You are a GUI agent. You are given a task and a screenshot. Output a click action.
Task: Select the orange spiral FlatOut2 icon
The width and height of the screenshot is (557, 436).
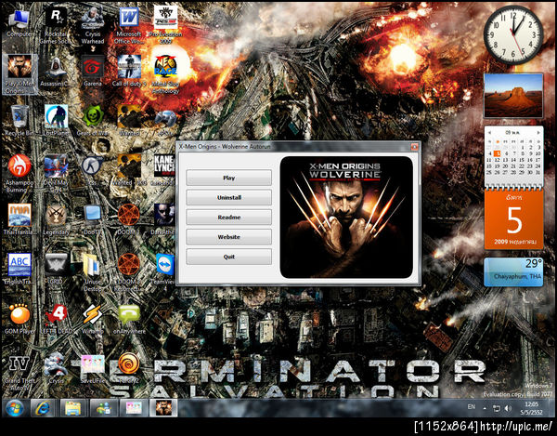click(128, 369)
